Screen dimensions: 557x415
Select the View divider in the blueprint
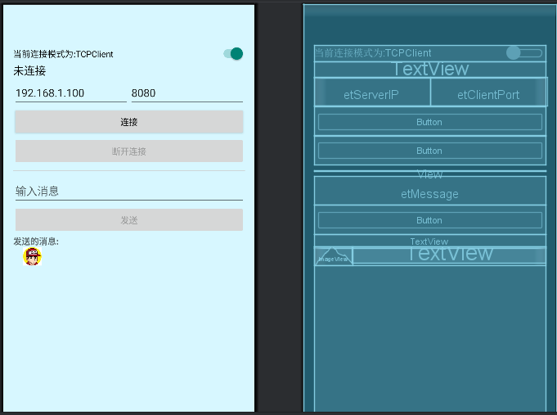(x=430, y=171)
